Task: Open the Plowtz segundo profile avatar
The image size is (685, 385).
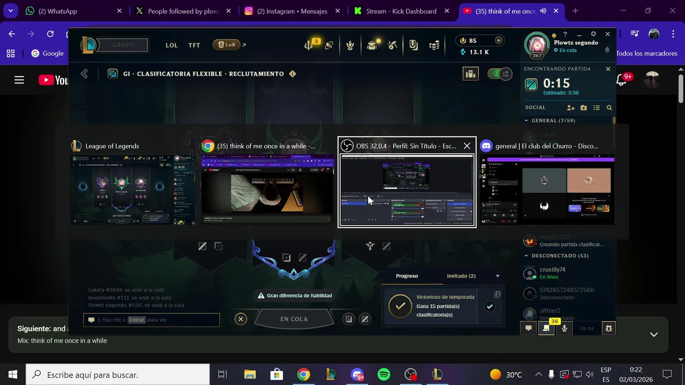Action: click(x=536, y=45)
